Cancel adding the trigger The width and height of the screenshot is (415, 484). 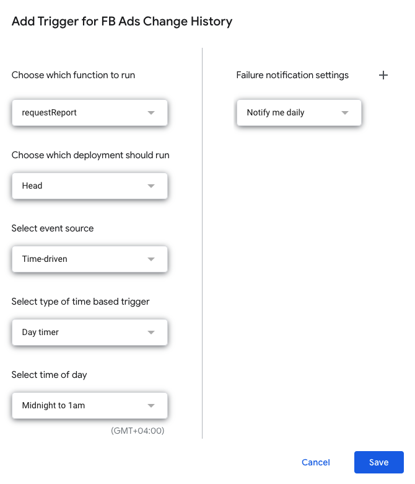(x=315, y=462)
